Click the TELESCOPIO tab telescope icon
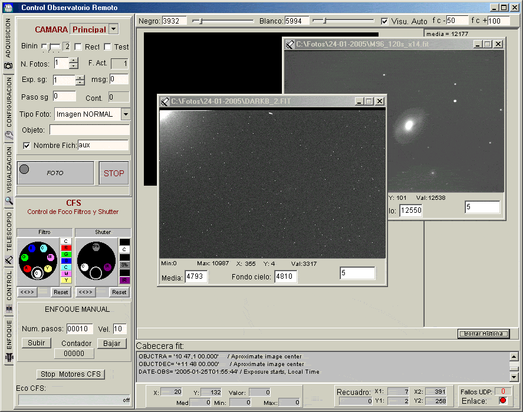The width and height of the screenshot is (523, 412). (8, 260)
